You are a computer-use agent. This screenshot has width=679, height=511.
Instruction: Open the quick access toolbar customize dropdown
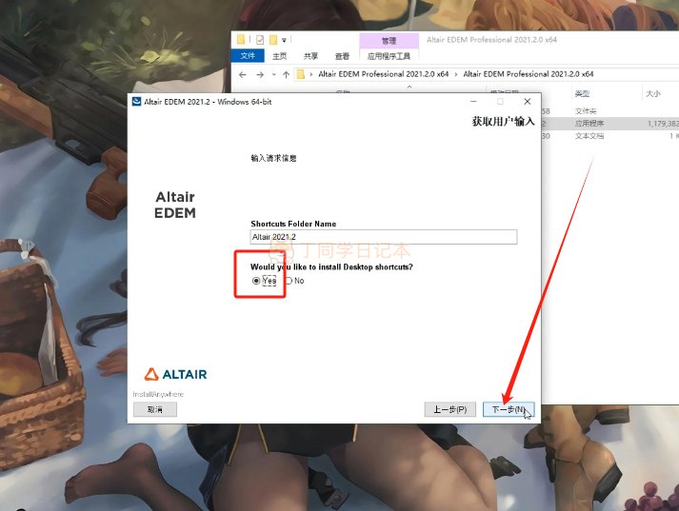284,40
